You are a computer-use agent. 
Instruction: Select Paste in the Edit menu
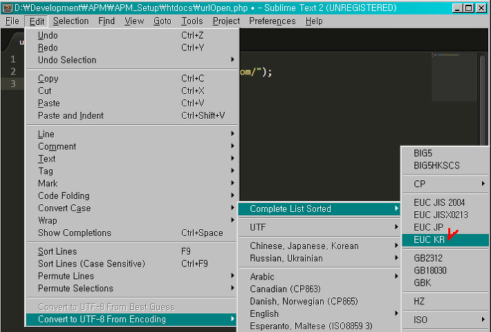(131, 103)
